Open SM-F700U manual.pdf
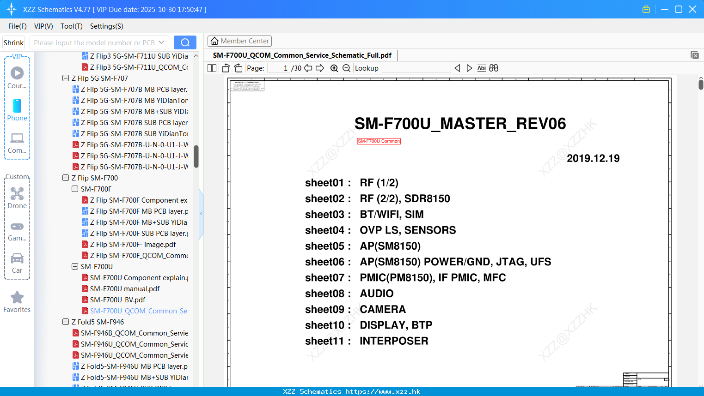The height and width of the screenshot is (396, 704). (x=121, y=288)
